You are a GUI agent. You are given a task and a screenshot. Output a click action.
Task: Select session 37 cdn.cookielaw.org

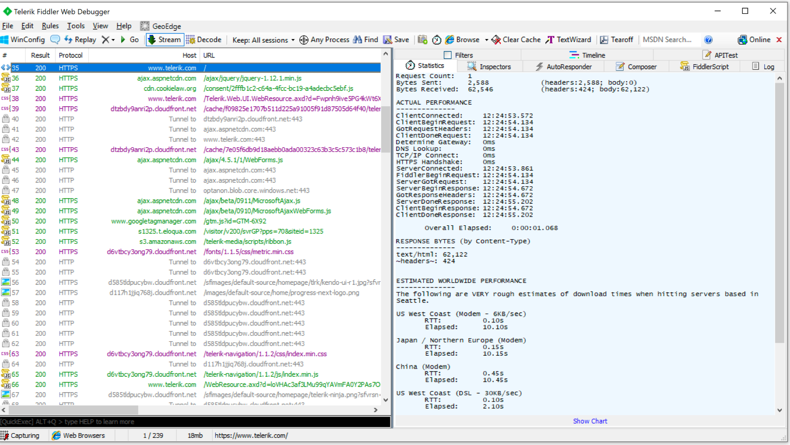191,88
